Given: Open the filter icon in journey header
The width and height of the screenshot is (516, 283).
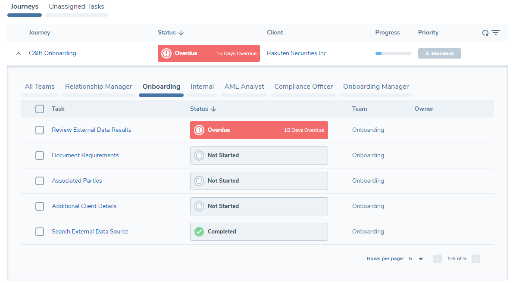Looking at the screenshot, I should (496, 33).
